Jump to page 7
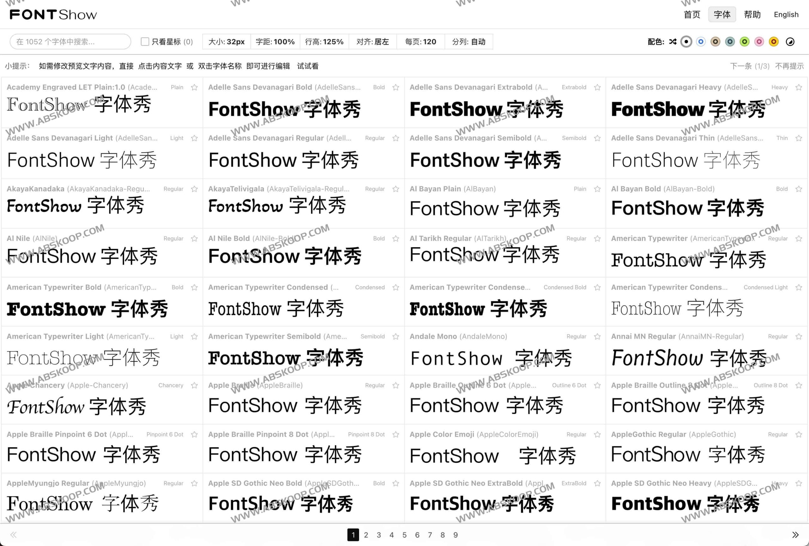Viewport: 809px width, 546px height. pos(430,535)
